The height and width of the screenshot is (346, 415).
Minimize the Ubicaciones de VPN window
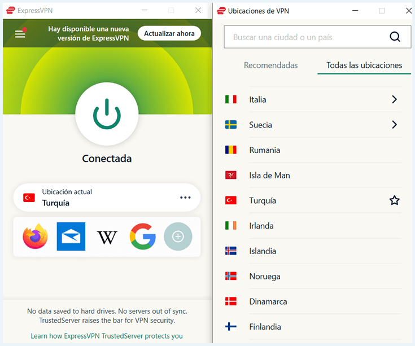(x=355, y=11)
